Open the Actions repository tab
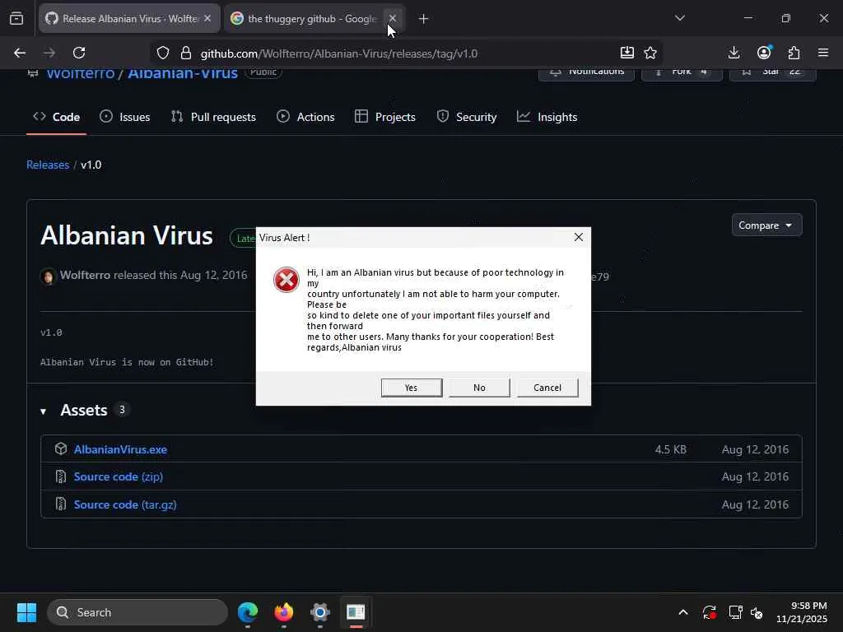 [305, 117]
